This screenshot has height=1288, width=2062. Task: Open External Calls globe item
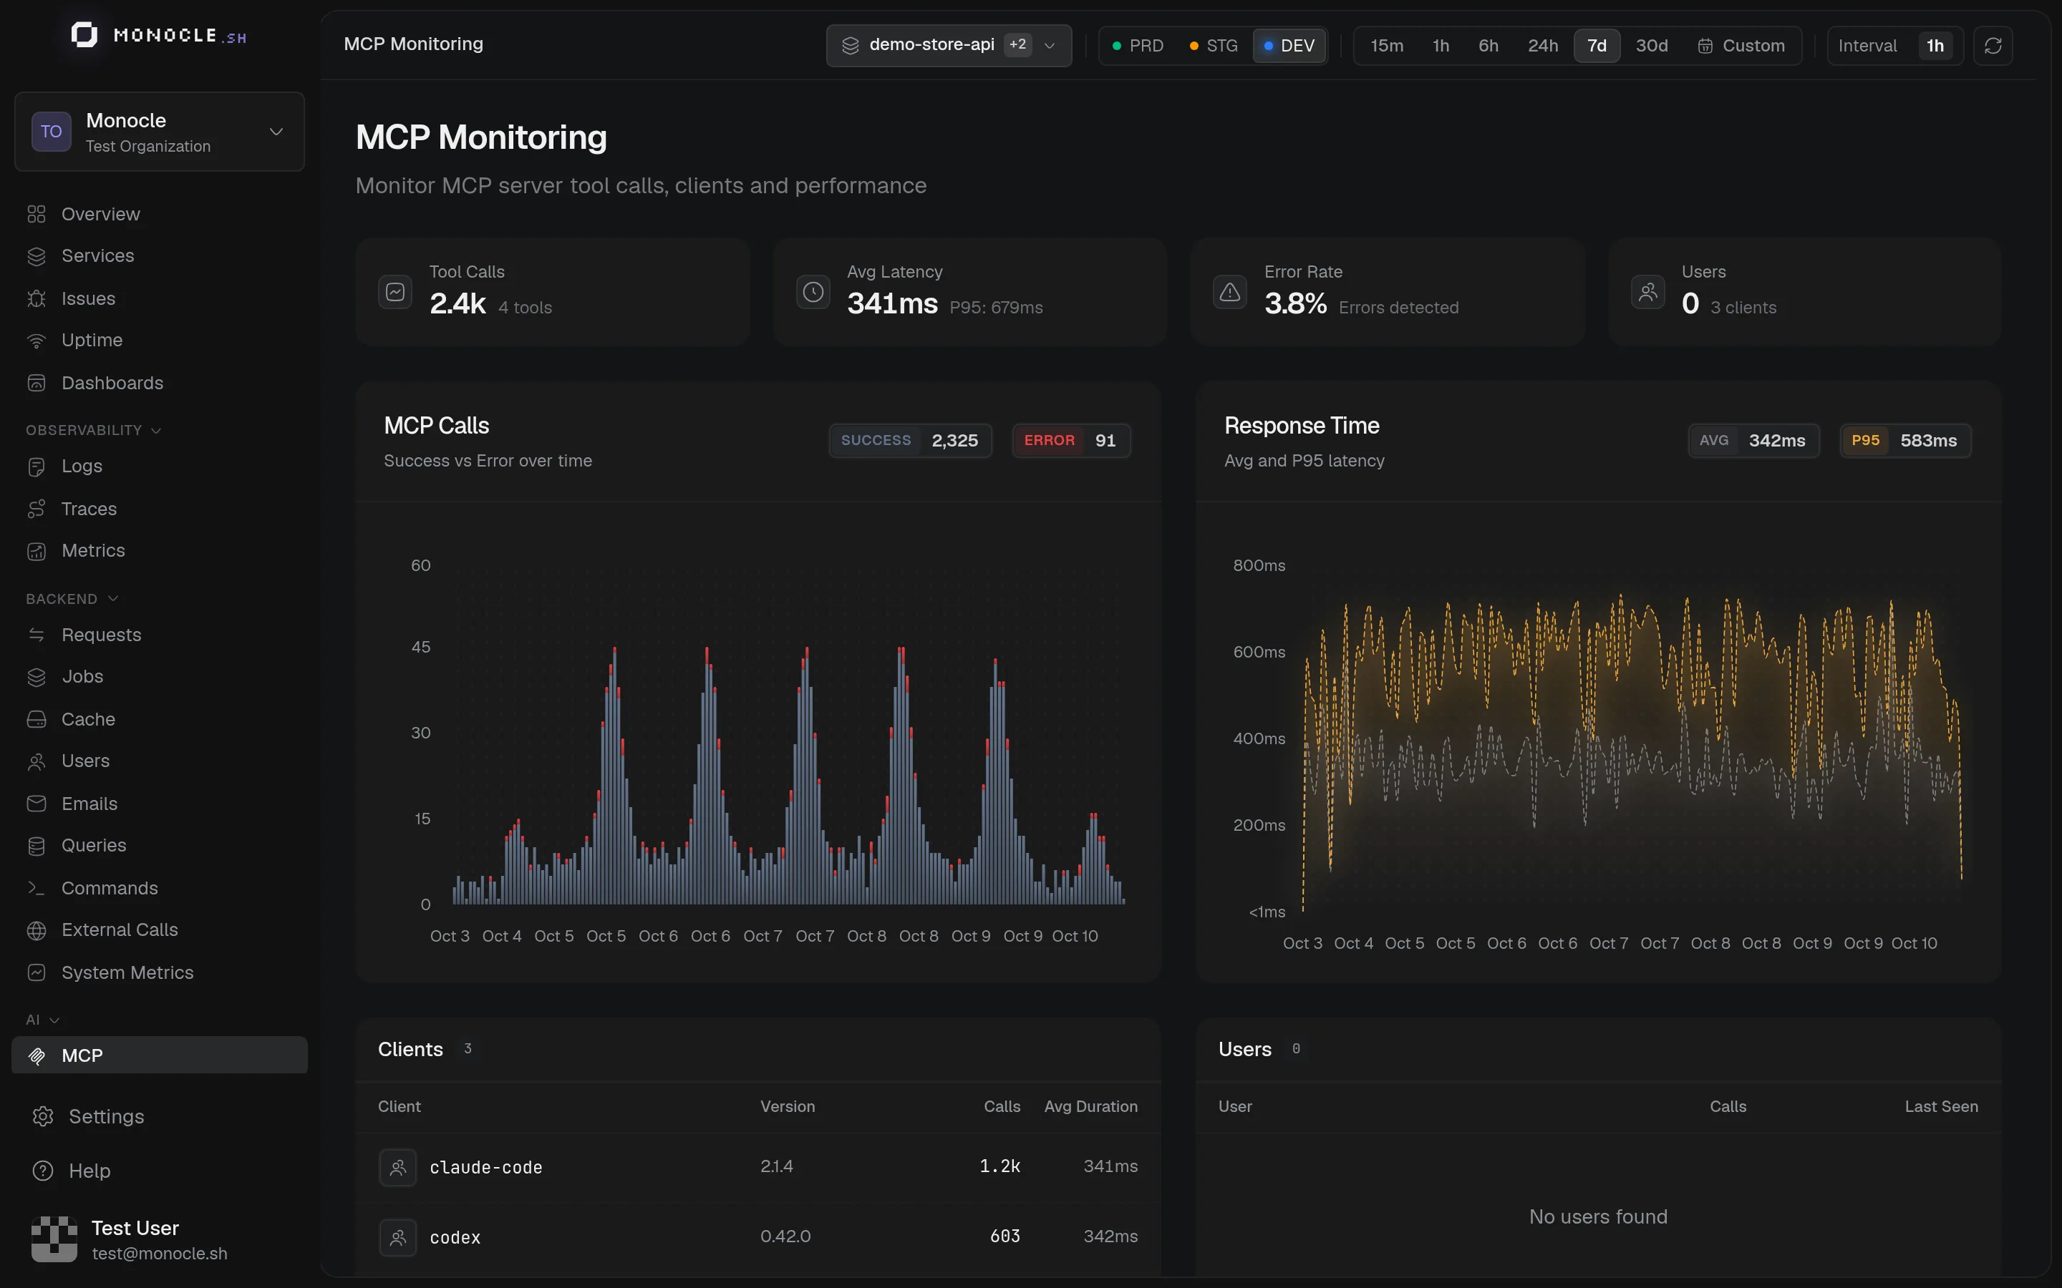pyautogui.click(x=120, y=930)
